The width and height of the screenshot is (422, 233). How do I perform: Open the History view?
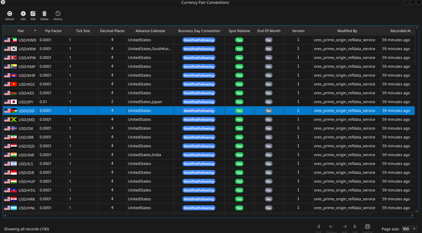[58, 16]
